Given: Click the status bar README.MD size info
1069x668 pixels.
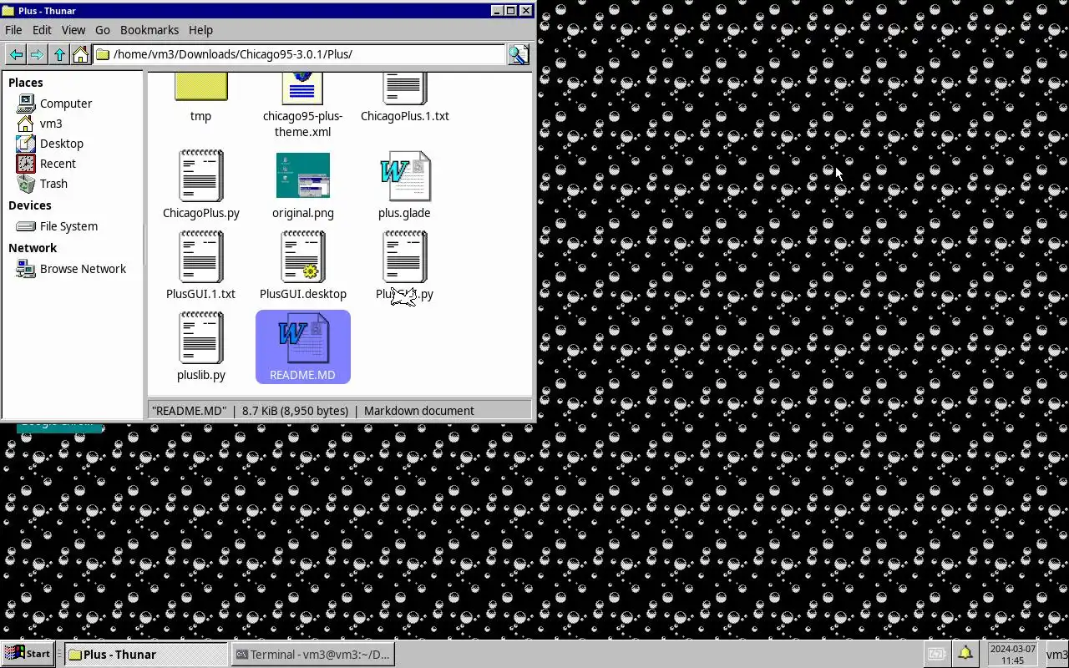Looking at the screenshot, I should click(296, 411).
